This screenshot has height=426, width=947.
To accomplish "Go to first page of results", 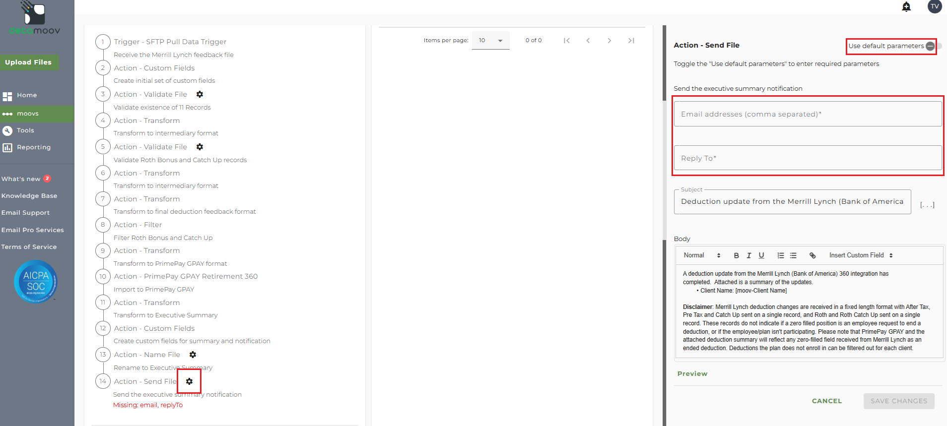I will pyautogui.click(x=566, y=41).
